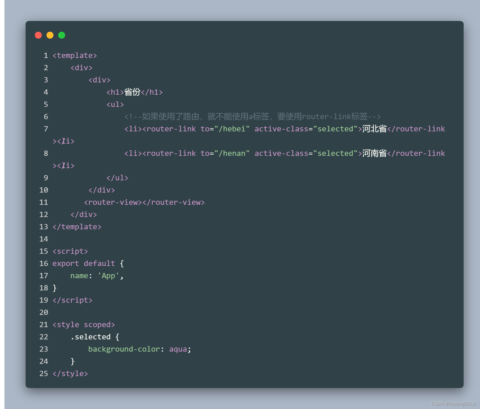Click the red close dot

38,35
